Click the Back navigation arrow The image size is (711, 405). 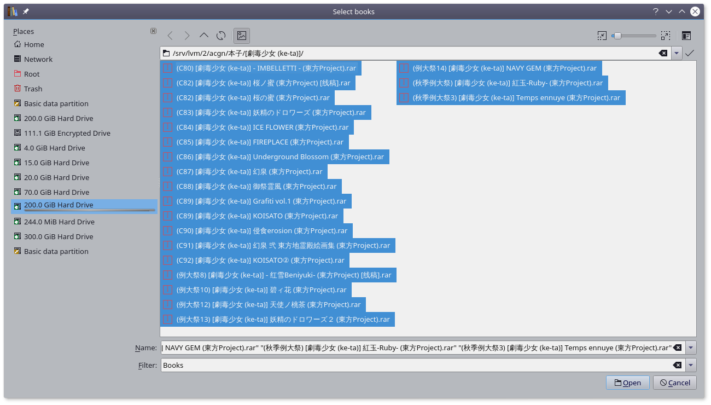[x=170, y=36]
